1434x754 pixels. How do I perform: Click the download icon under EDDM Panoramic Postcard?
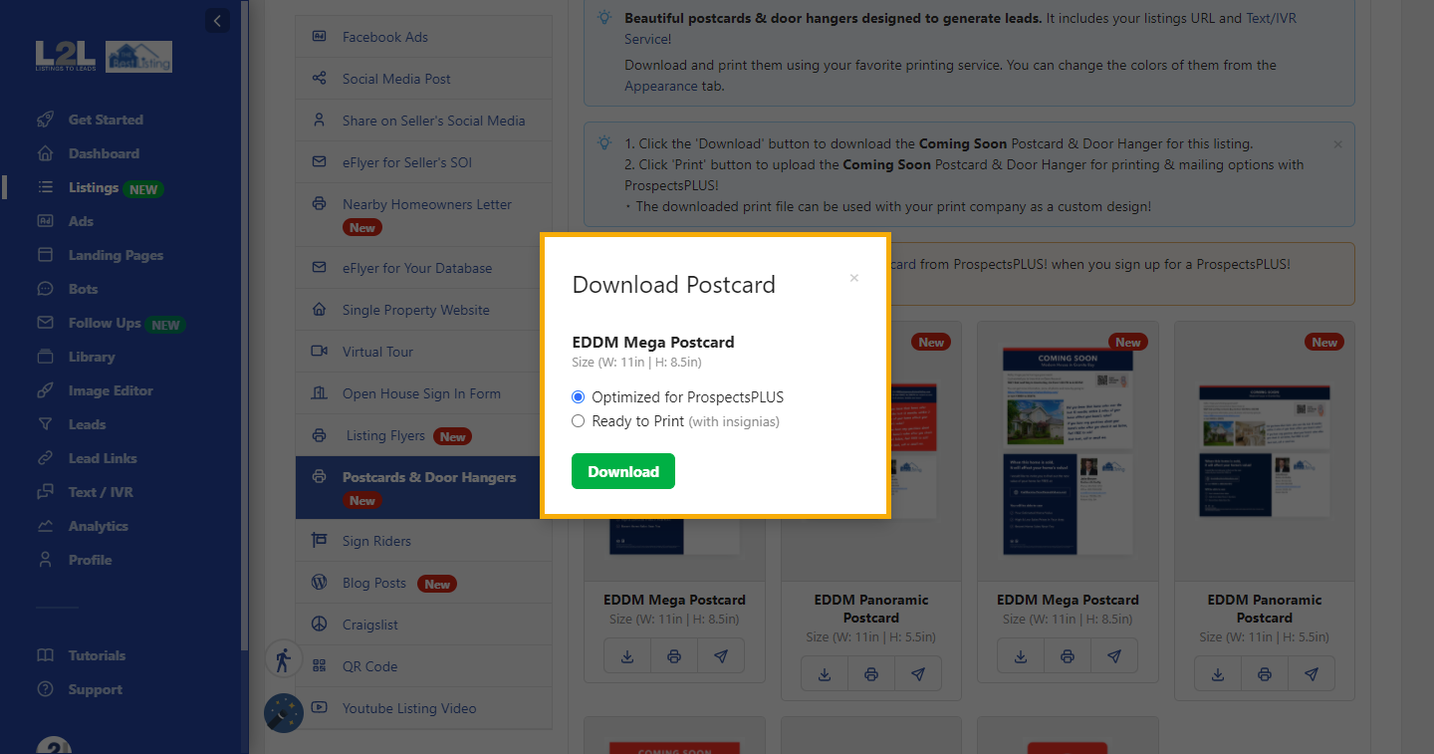[824, 673]
